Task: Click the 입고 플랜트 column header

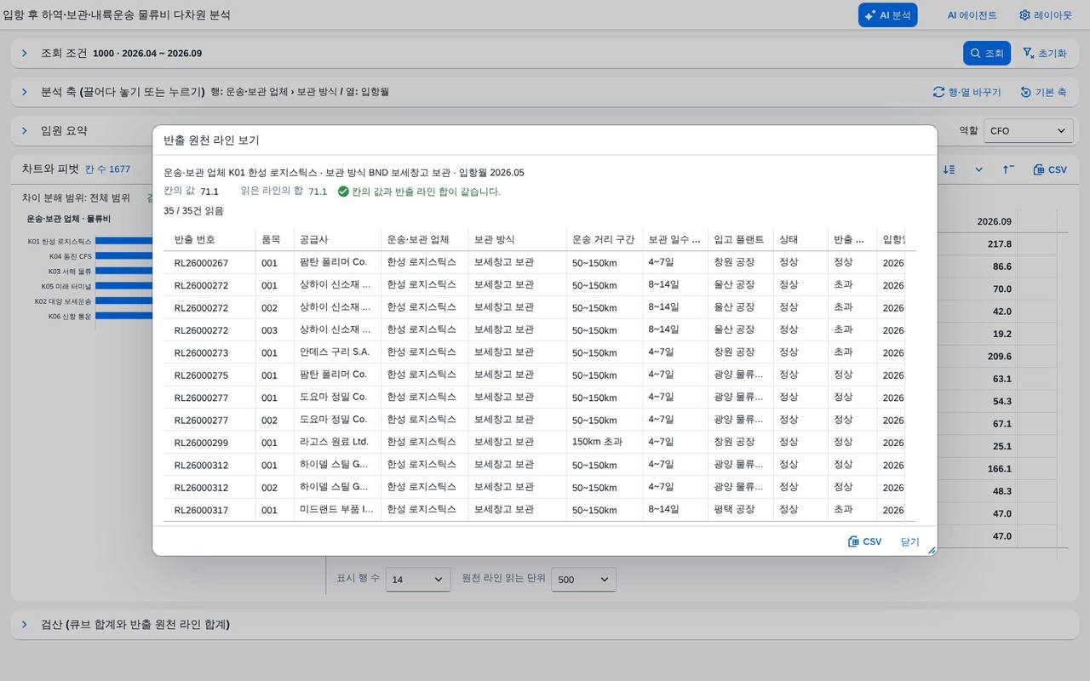Action: click(740, 239)
